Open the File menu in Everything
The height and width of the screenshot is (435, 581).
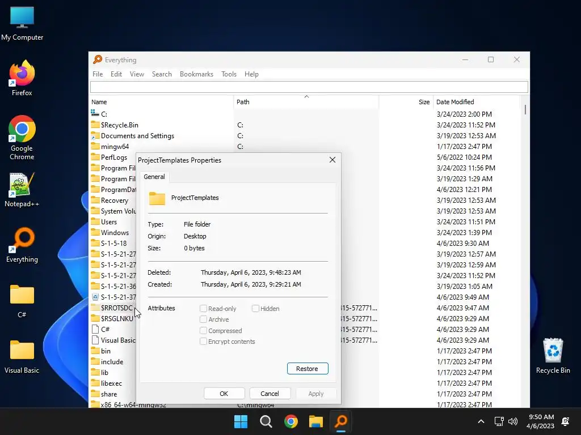(98, 74)
